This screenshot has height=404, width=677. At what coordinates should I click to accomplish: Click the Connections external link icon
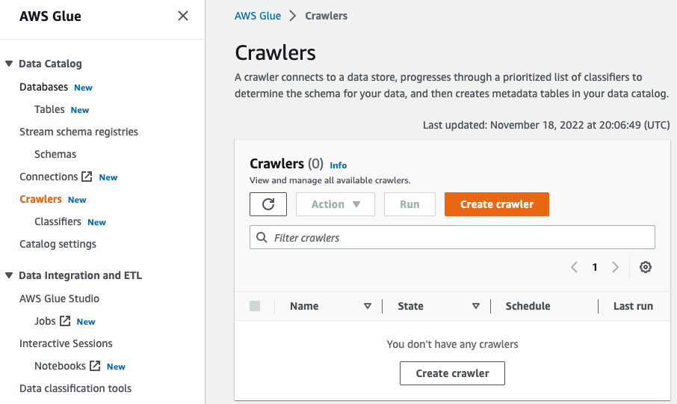tap(87, 177)
